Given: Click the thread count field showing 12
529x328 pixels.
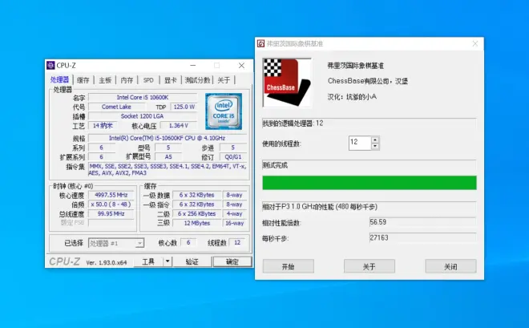Looking at the screenshot, I should pyautogui.click(x=360, y=143).
